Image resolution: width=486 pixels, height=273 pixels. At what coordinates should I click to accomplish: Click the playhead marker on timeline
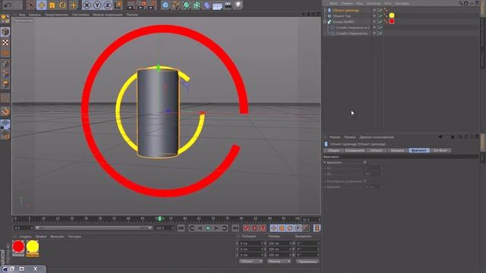(x=159, y=219)
